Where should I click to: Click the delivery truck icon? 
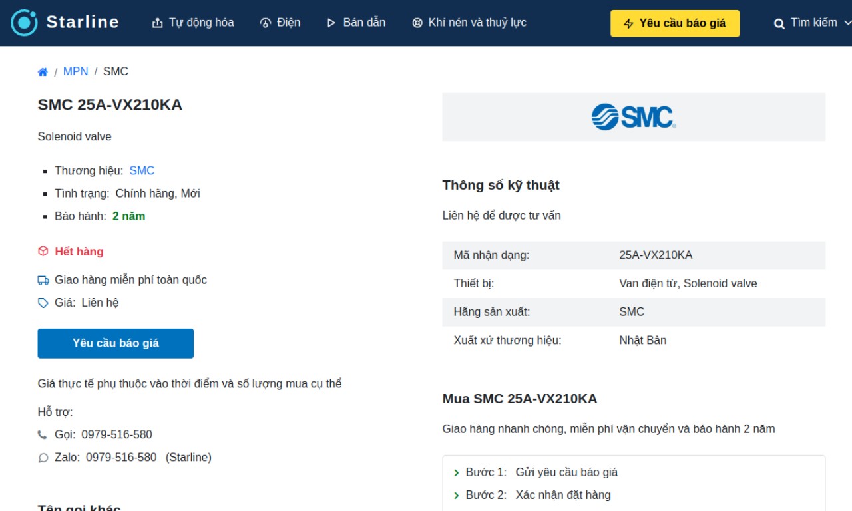(43, 281)
